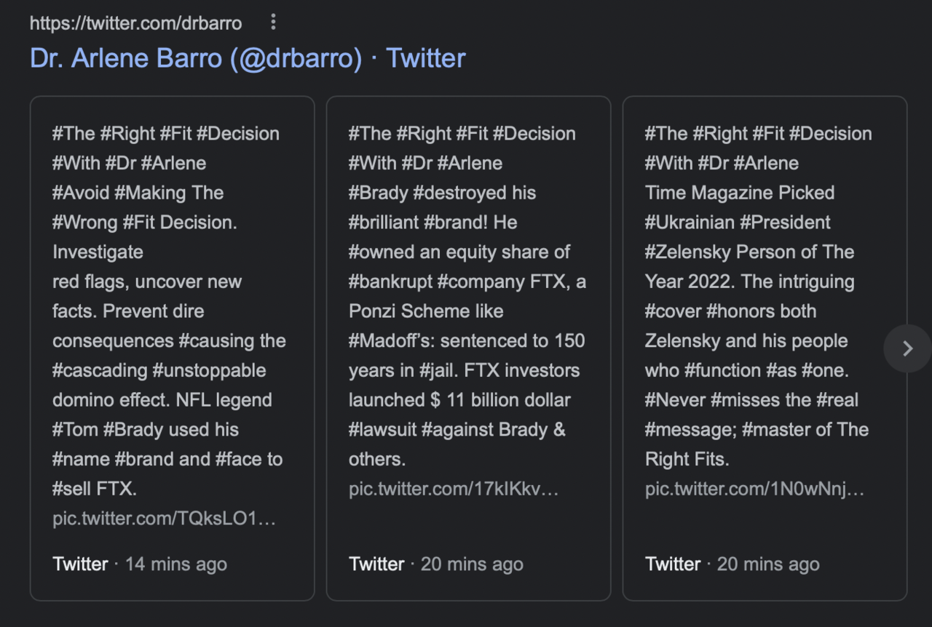932x627 pixels.
Task: Click the Twitter source label above '14 mins ago'
Action: pyautogui.click(x=80, y=564)
